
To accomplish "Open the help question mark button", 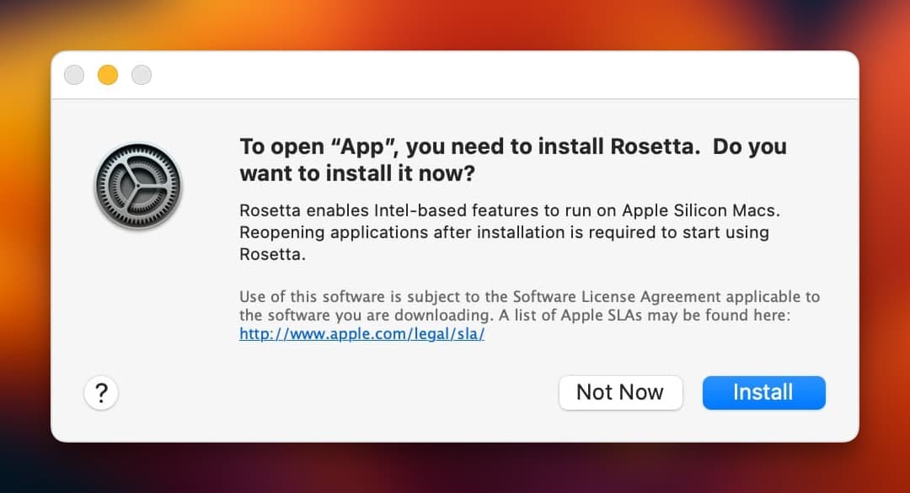I will (101, 393).
